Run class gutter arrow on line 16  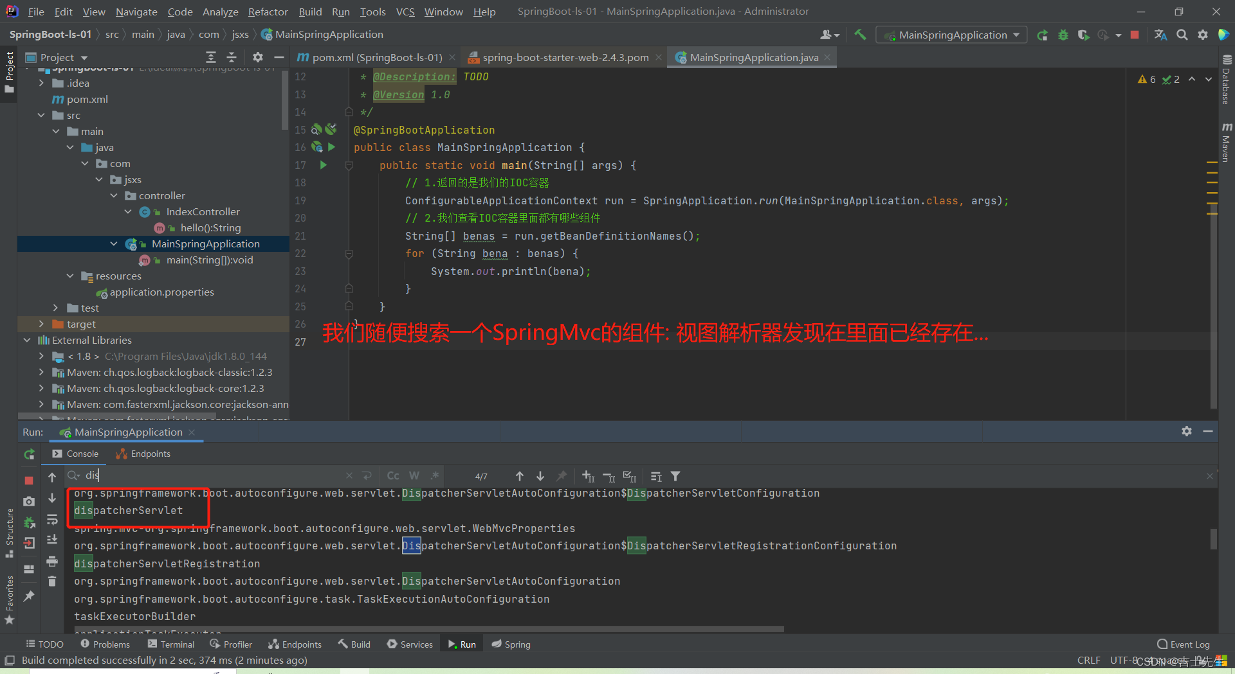[331, 147]
